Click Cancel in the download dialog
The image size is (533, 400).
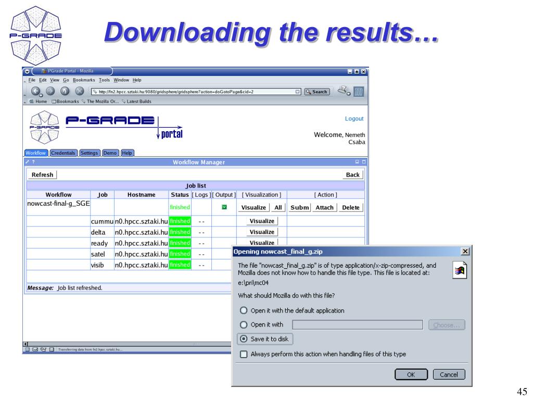[x=449, y=374]
